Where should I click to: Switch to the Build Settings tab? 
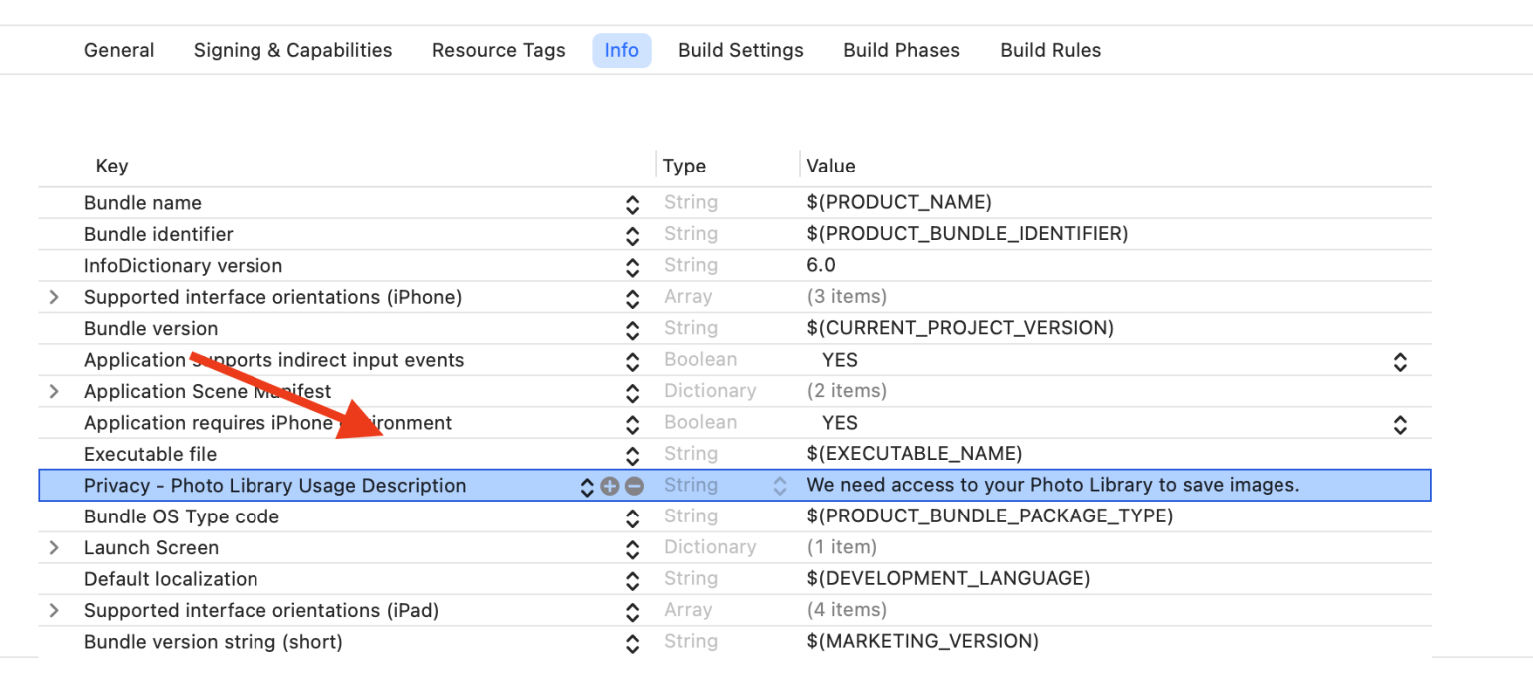741,50
